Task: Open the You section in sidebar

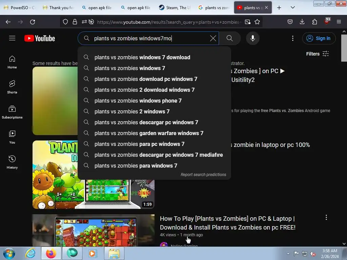Action: (12, 137)
